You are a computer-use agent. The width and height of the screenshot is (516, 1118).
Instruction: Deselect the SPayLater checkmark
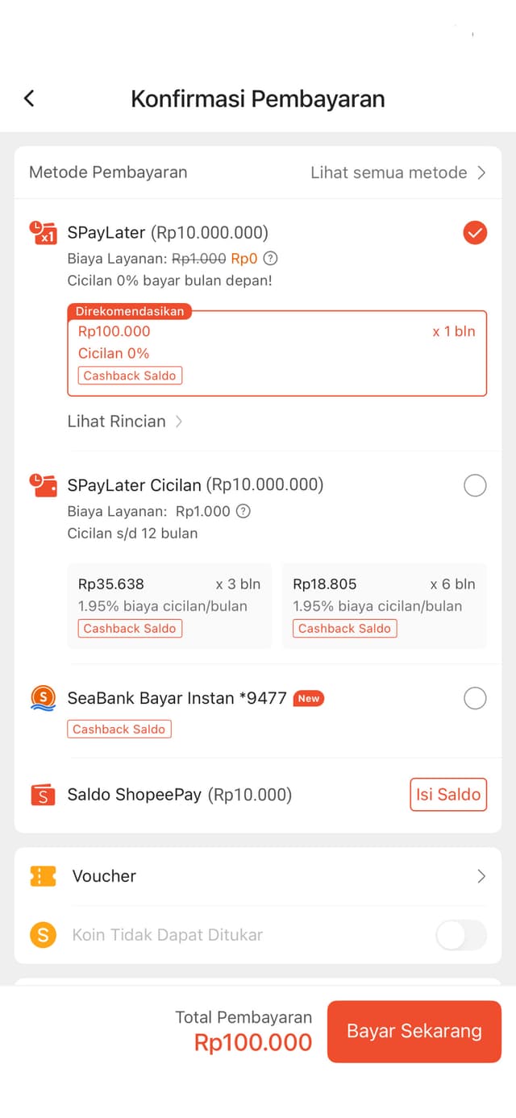coord(475,233)
